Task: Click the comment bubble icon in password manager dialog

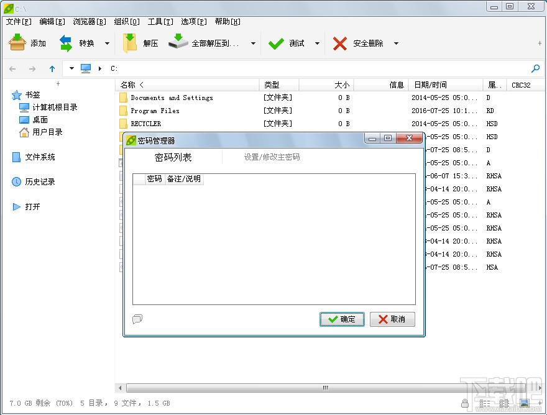Action: [137, 319]
